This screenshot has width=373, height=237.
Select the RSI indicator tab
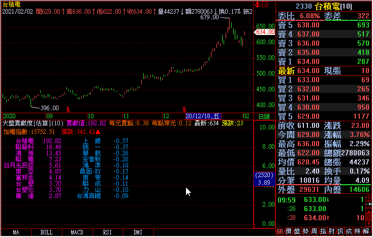[108, 232]
